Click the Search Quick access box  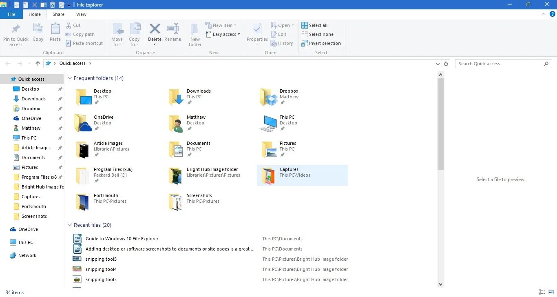tap(504, 64)
